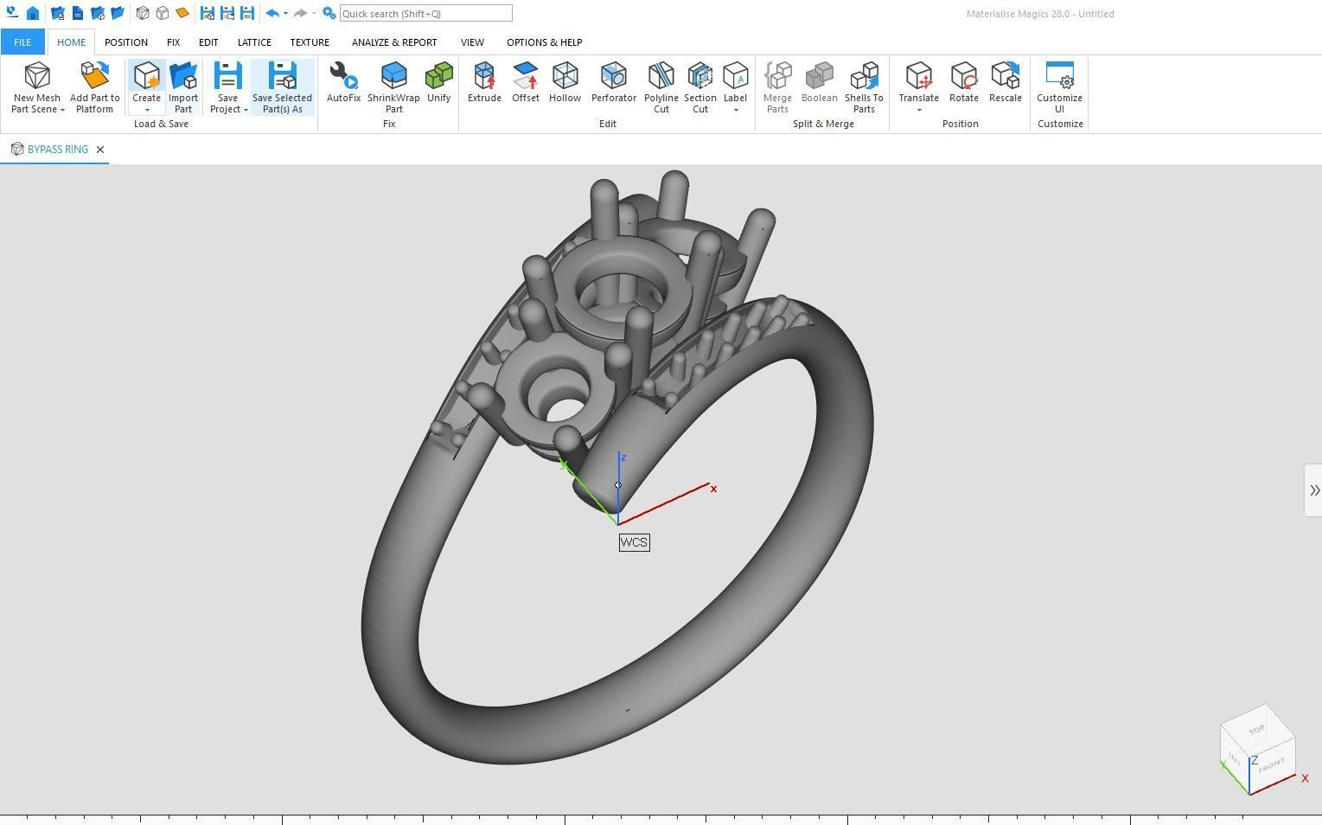The height and width of the screenshot is (825, 1322).
Task: Select the Hollow tool
Action: 565,82
